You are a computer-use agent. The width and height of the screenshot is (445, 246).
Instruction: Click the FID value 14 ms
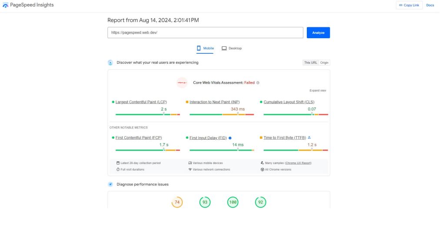(238, 145)
